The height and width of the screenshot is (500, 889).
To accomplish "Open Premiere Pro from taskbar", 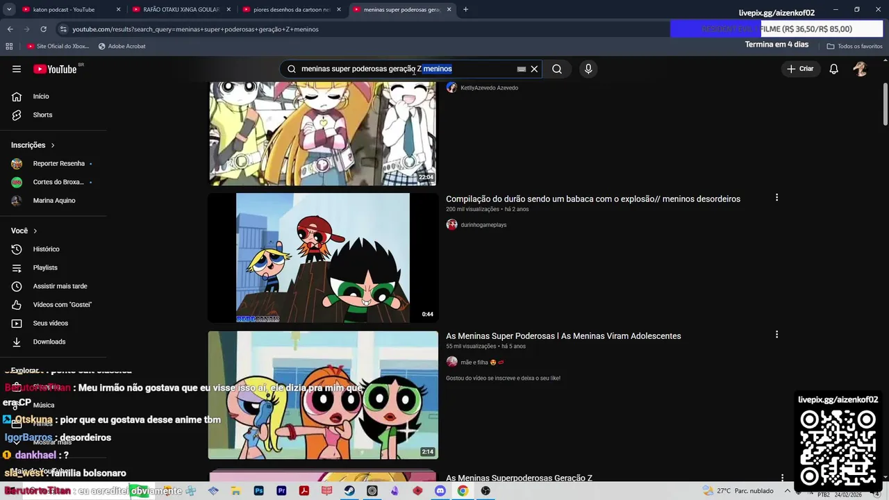I will (281, 491).
